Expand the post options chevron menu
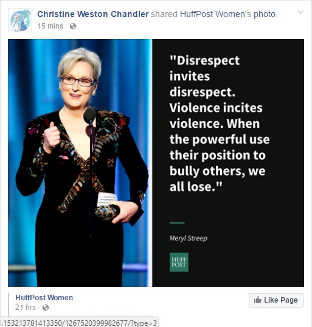The image size is (312, 327). click(x=300, y=13)
